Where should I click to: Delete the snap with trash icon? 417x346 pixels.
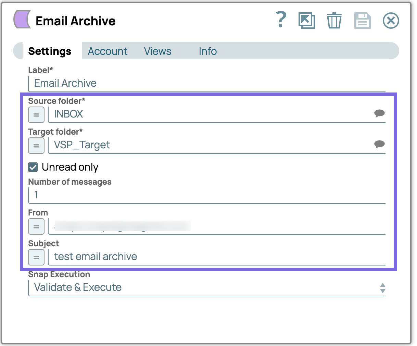334,21
